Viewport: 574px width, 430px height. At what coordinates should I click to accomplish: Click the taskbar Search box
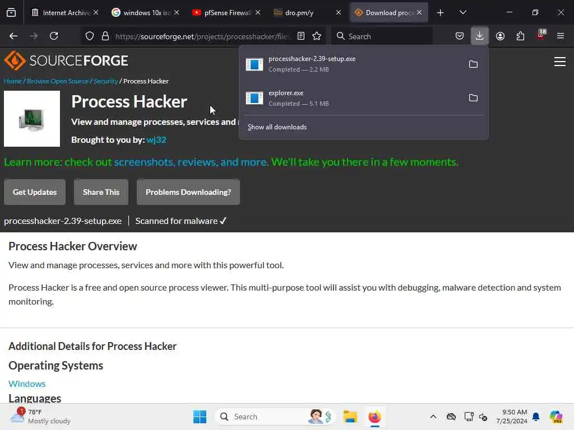click(x=275, y=417)
